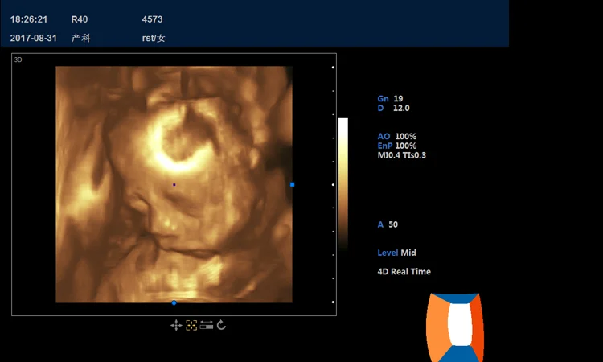Click the AO 100% acoustic output value
Viewport: 603px width, 362px height.
point(396,137)
